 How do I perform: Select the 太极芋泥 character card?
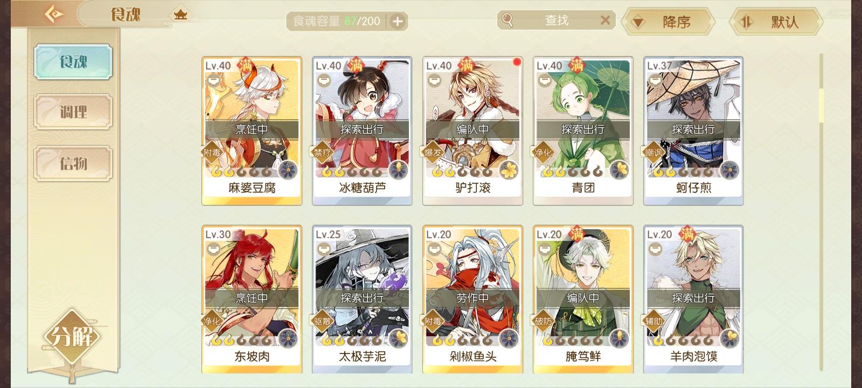(362, 300)
